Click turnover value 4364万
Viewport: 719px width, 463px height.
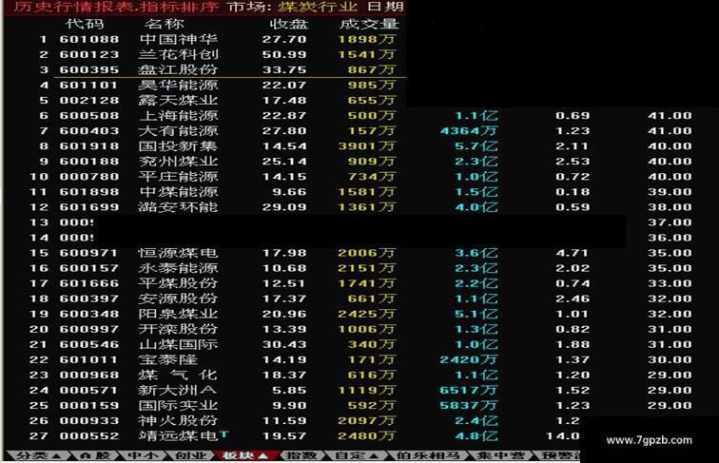(x=469, y=130)
